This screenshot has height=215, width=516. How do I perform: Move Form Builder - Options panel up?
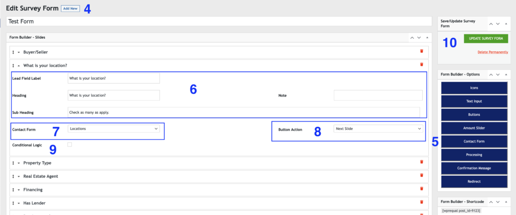491,75
